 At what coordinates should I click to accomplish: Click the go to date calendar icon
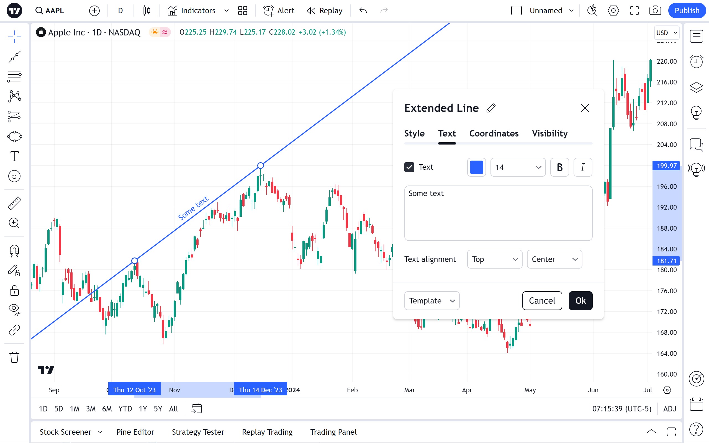coord(197,408)
